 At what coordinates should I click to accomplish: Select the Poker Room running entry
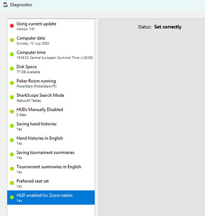pyautogui.click(x=51, y=83)
